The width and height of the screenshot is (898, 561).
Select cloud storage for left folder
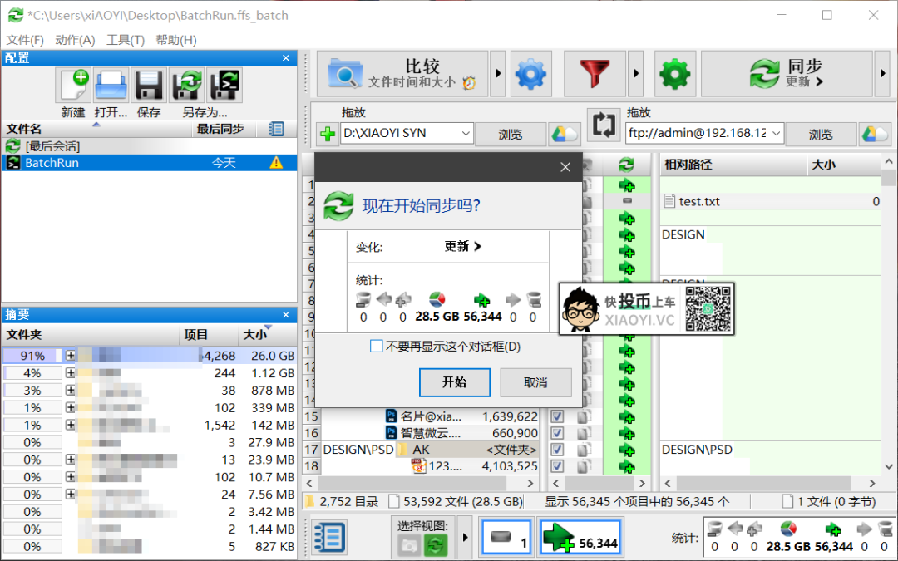565,134
